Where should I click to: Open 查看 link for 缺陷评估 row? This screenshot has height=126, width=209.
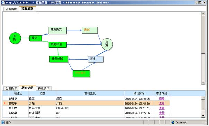162,108
